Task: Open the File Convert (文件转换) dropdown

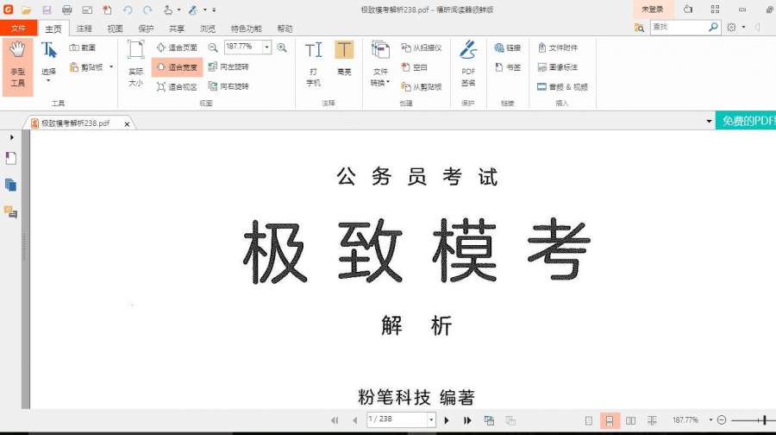Action: [x=380, y=65]
